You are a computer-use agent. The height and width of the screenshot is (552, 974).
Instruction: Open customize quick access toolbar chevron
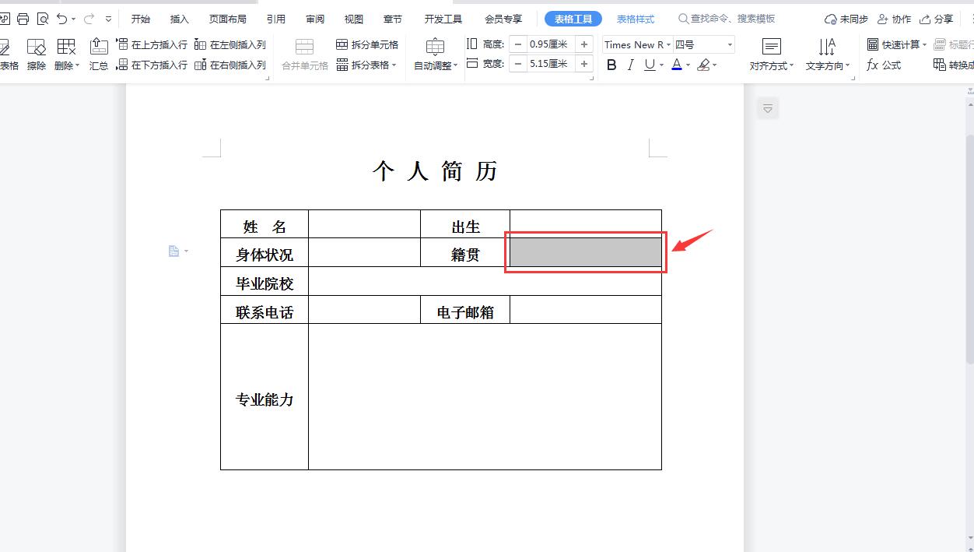108,19
